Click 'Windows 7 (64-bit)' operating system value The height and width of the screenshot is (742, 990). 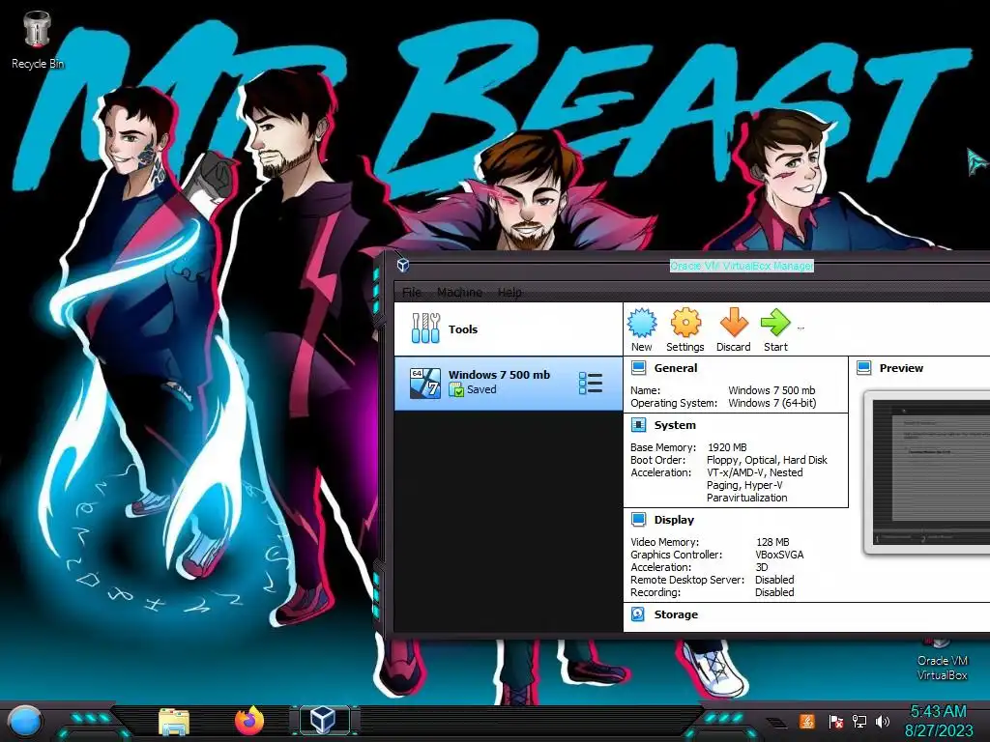click(x=772, y=403)
